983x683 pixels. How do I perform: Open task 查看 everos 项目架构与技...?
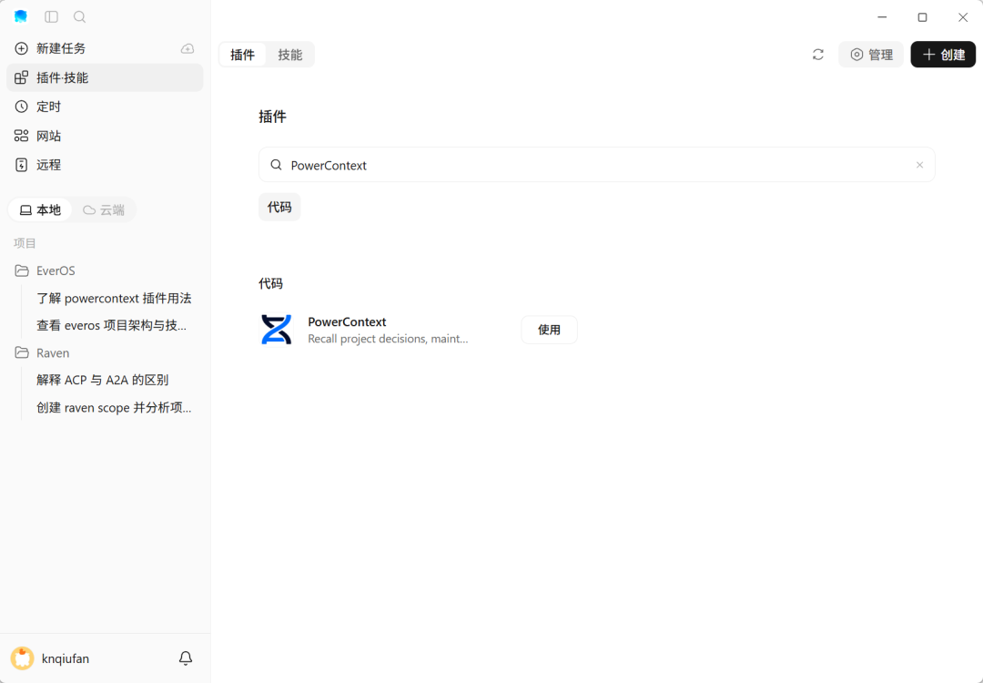(112, 325)
